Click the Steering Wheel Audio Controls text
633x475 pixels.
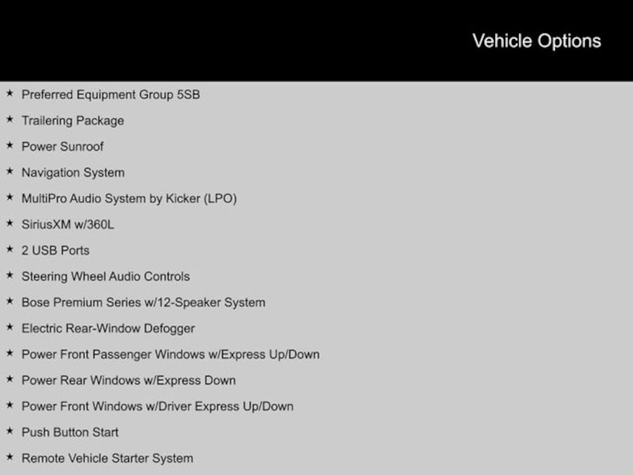[106, 276]
